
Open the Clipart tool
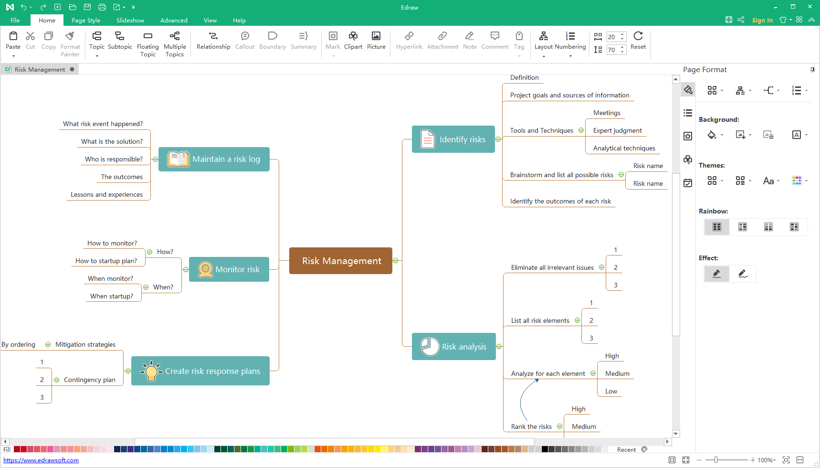click(x=353, y=41)
